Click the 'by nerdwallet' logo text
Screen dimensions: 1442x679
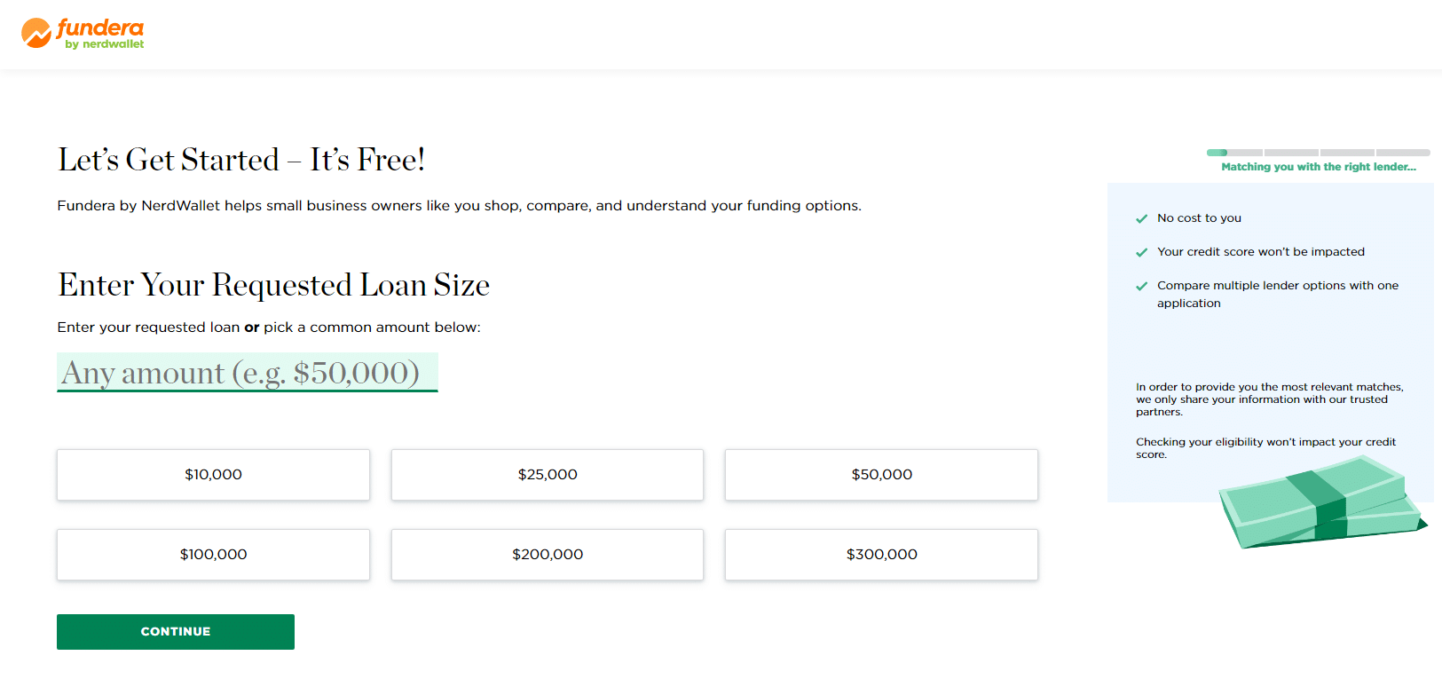coord(104,44)
